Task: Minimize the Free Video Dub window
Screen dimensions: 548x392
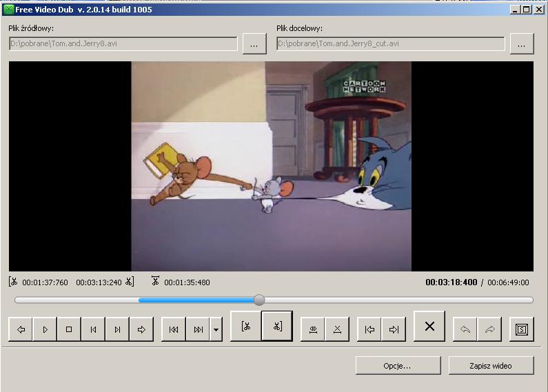Action: 515,10
